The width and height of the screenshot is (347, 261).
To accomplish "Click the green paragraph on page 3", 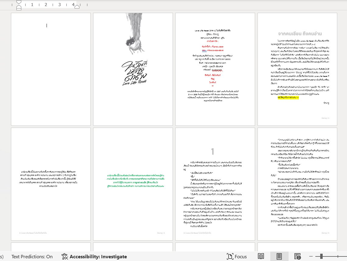I will click(x=135, y=180).
